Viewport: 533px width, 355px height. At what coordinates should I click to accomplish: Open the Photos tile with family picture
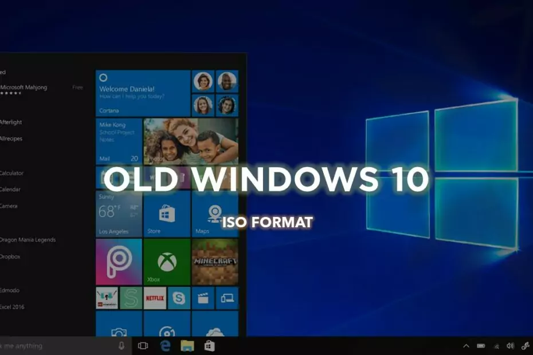coord(191,141)
